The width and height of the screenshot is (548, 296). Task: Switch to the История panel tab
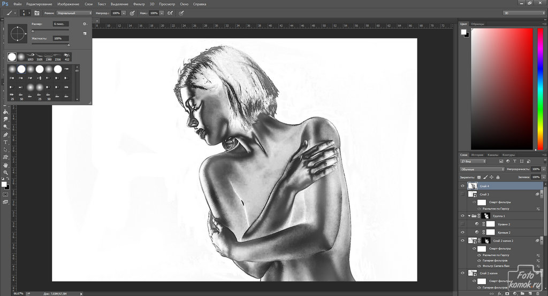(477, 155)
